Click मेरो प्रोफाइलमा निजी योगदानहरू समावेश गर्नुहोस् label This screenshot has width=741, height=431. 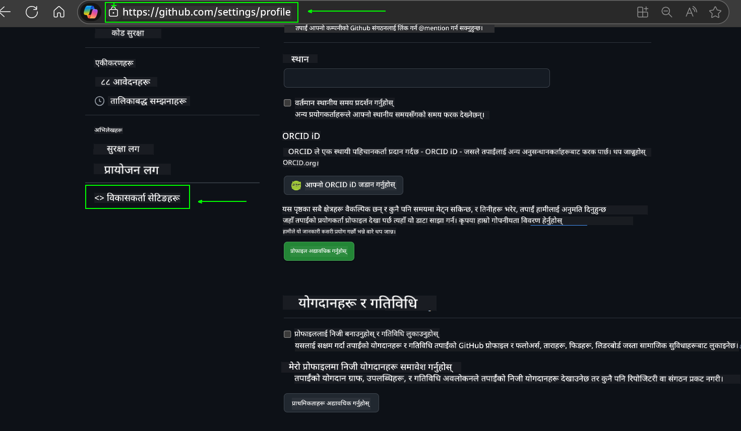[371, 367]
